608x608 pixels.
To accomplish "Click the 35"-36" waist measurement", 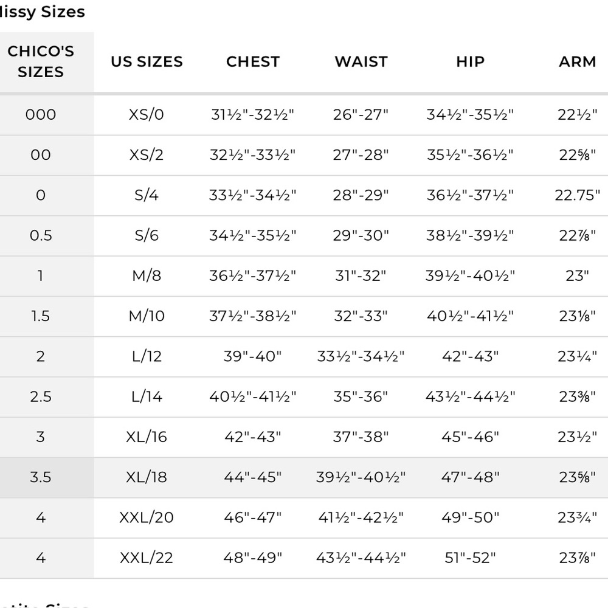I will 361,396.
